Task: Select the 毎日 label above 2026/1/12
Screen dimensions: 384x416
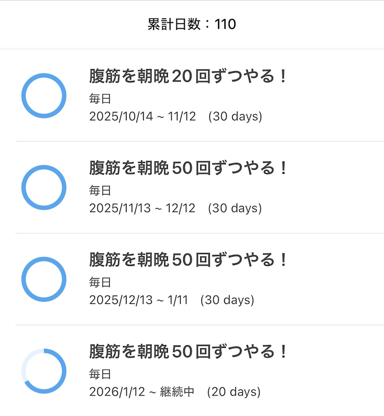Action: [100, 374]
